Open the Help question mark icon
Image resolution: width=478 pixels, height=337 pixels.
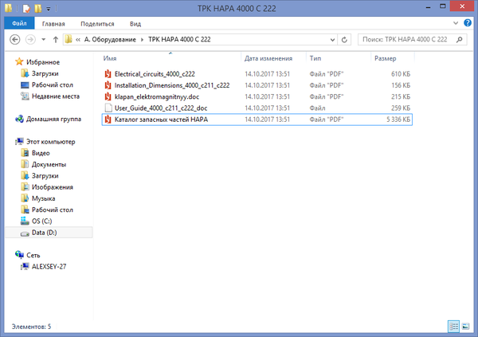coord(468,23)
